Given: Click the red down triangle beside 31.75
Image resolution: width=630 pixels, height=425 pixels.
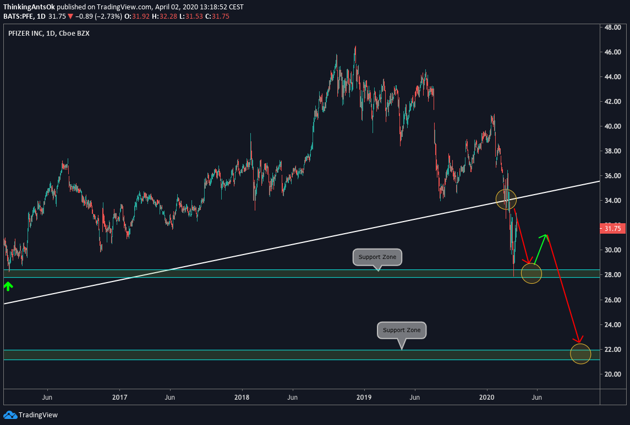Looking at the screenshot, I should 70,16.
